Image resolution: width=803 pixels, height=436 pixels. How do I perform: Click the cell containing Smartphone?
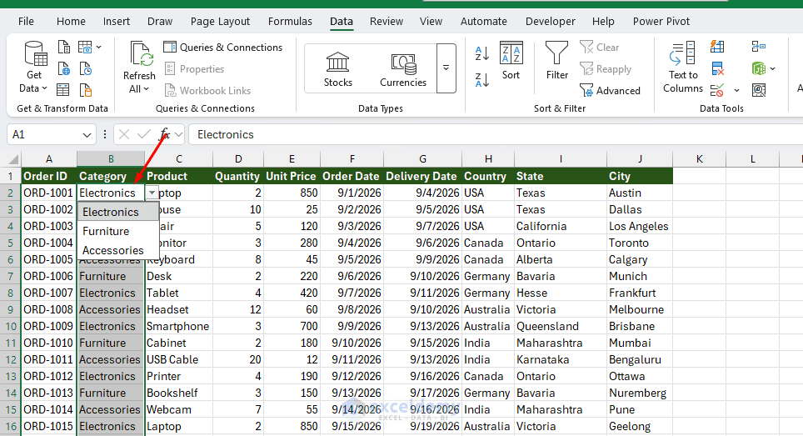tap(178, 326)
